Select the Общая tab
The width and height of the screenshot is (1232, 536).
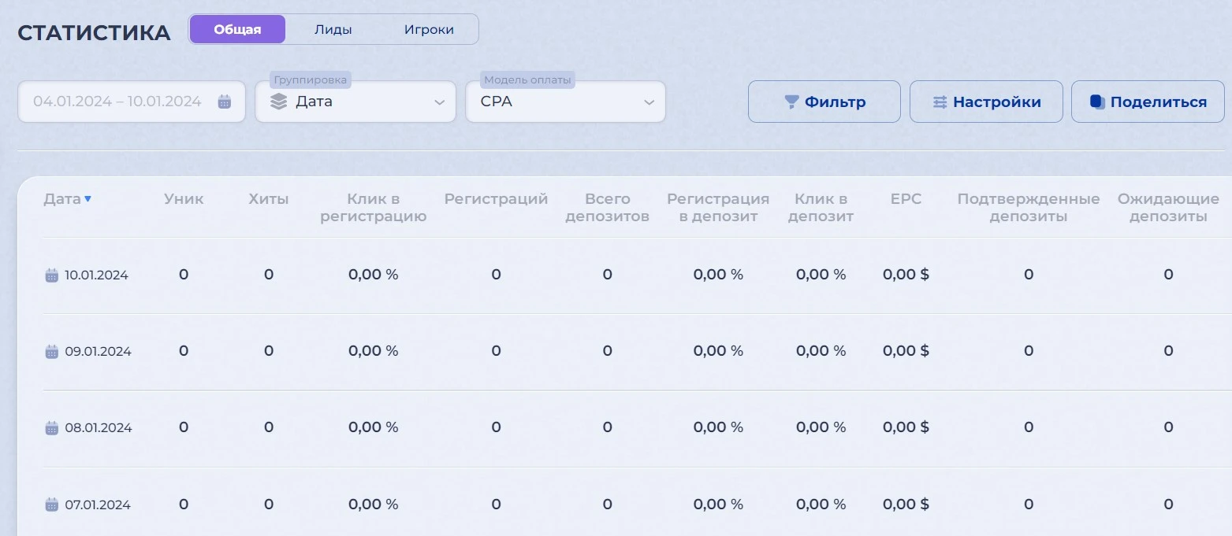coord(237,30)
